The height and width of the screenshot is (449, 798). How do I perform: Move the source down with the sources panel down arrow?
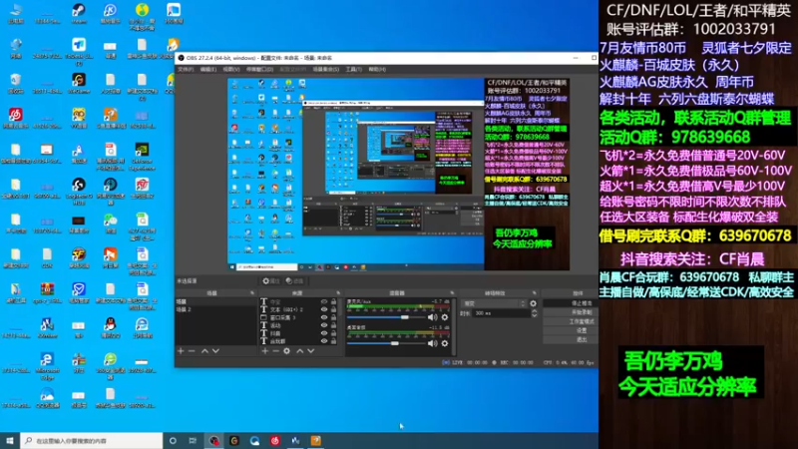tap(311, 351)
